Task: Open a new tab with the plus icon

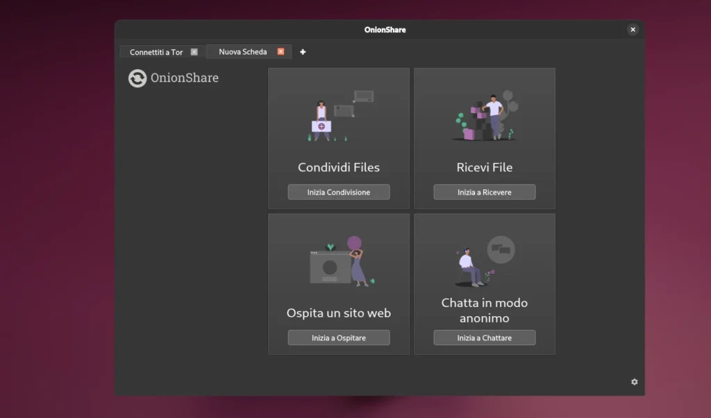Action: (303, 51)
